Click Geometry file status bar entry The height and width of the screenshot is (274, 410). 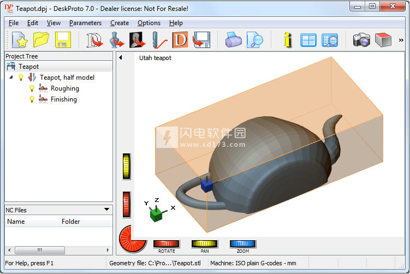click(155, 263)
